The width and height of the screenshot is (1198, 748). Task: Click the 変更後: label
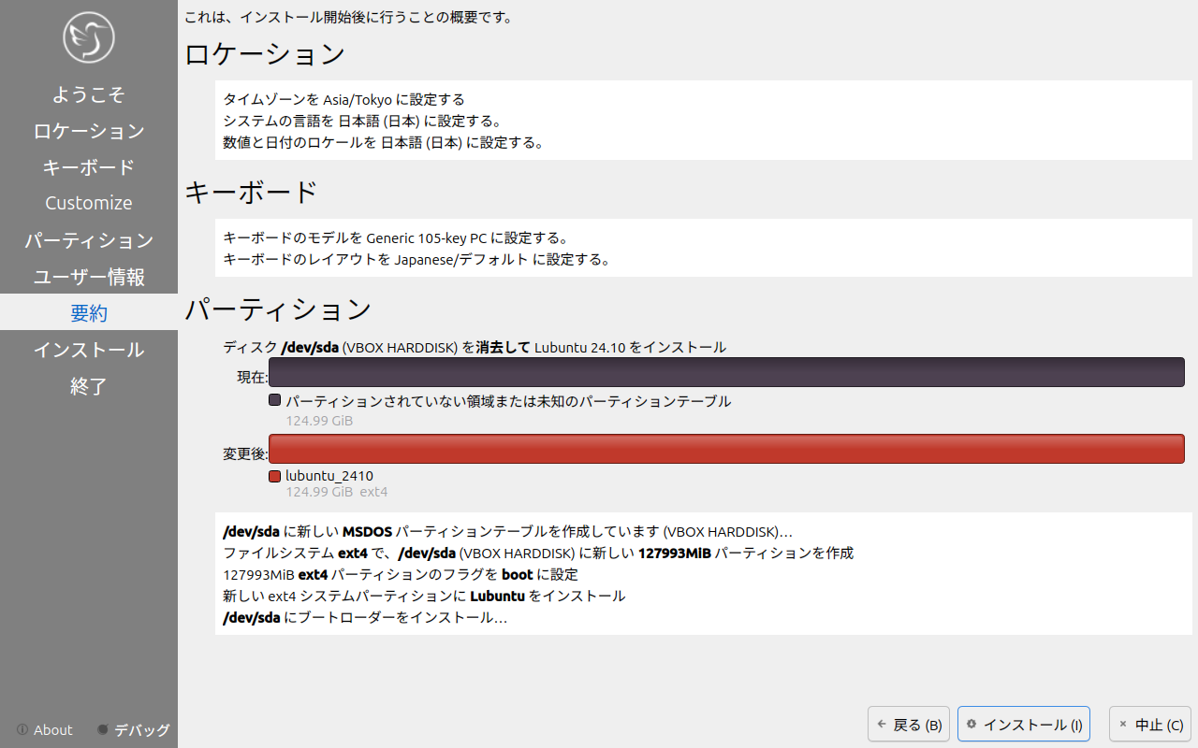(x=245, y=453)
